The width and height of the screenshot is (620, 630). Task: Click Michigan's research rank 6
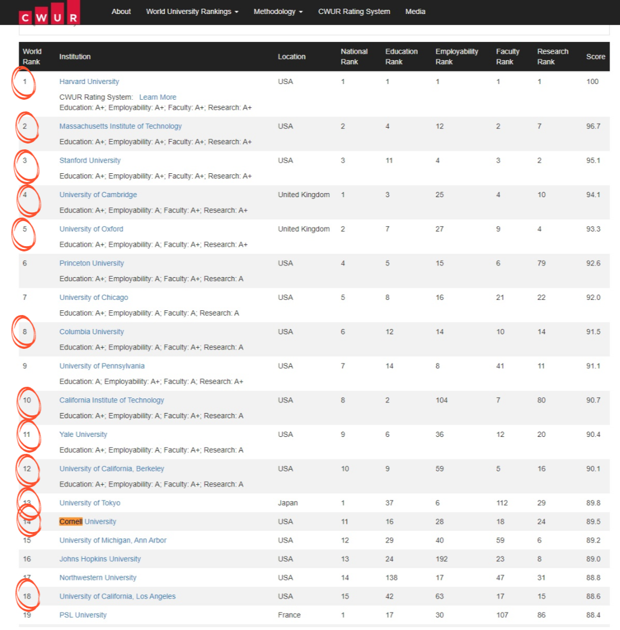click(x=540, y=540)
